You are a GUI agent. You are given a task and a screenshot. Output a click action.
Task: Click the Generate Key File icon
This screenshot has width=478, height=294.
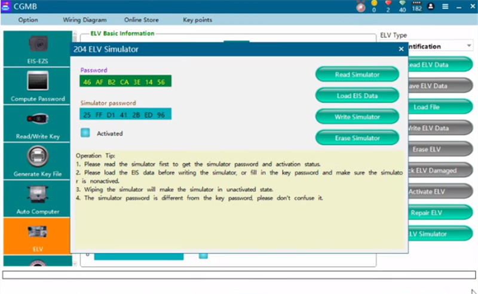[37, 160]
